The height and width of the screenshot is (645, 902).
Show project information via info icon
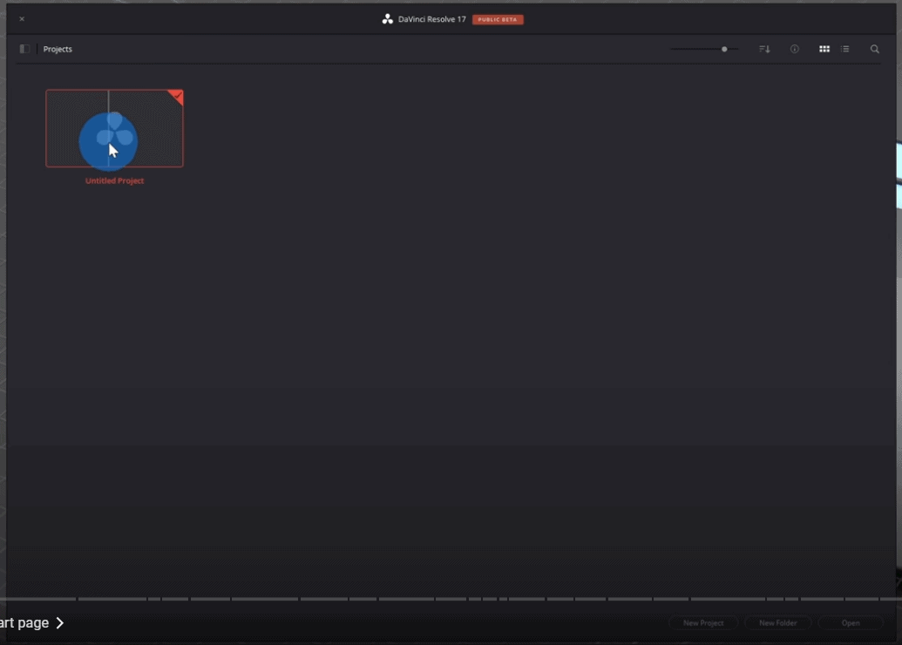coord(795,49)
